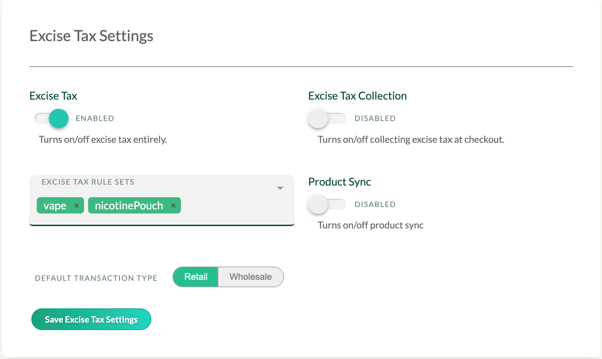Screen dimensions: 602x359
Task: Turn on the Product Sync toggle
Action: click(x=327, y=204)
